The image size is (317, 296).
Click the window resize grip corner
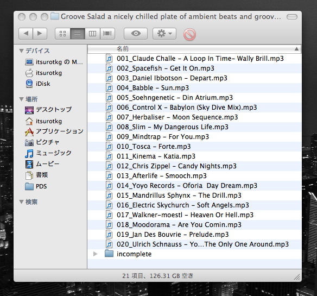click(x=297, y=277)
